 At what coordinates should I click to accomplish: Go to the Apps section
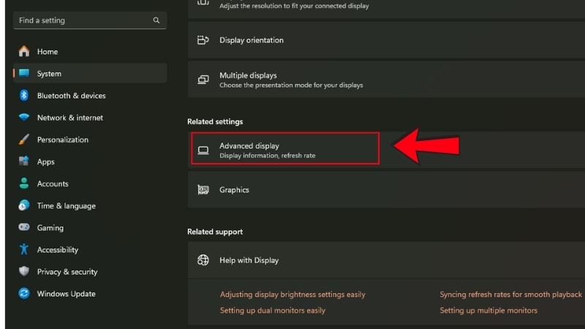[46, 162]
